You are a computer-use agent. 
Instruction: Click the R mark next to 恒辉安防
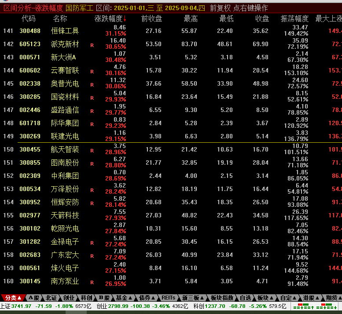(x=92, y=203)
